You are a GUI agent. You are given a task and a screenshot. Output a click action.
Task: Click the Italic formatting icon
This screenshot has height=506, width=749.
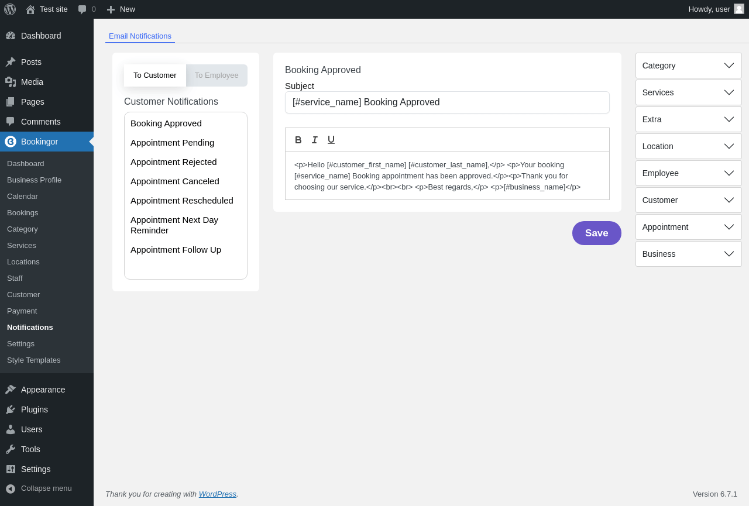click(315, 140)
